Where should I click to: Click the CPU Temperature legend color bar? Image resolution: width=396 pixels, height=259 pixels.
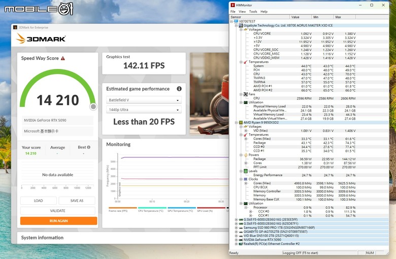pyautogui.click(x=152, y=208)
